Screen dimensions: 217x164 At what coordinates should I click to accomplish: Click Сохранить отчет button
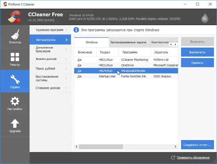coord(197,145)
